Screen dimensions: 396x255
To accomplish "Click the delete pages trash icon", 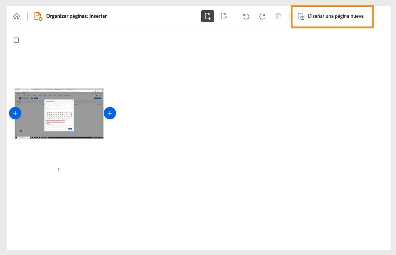I will pos(278,16).
